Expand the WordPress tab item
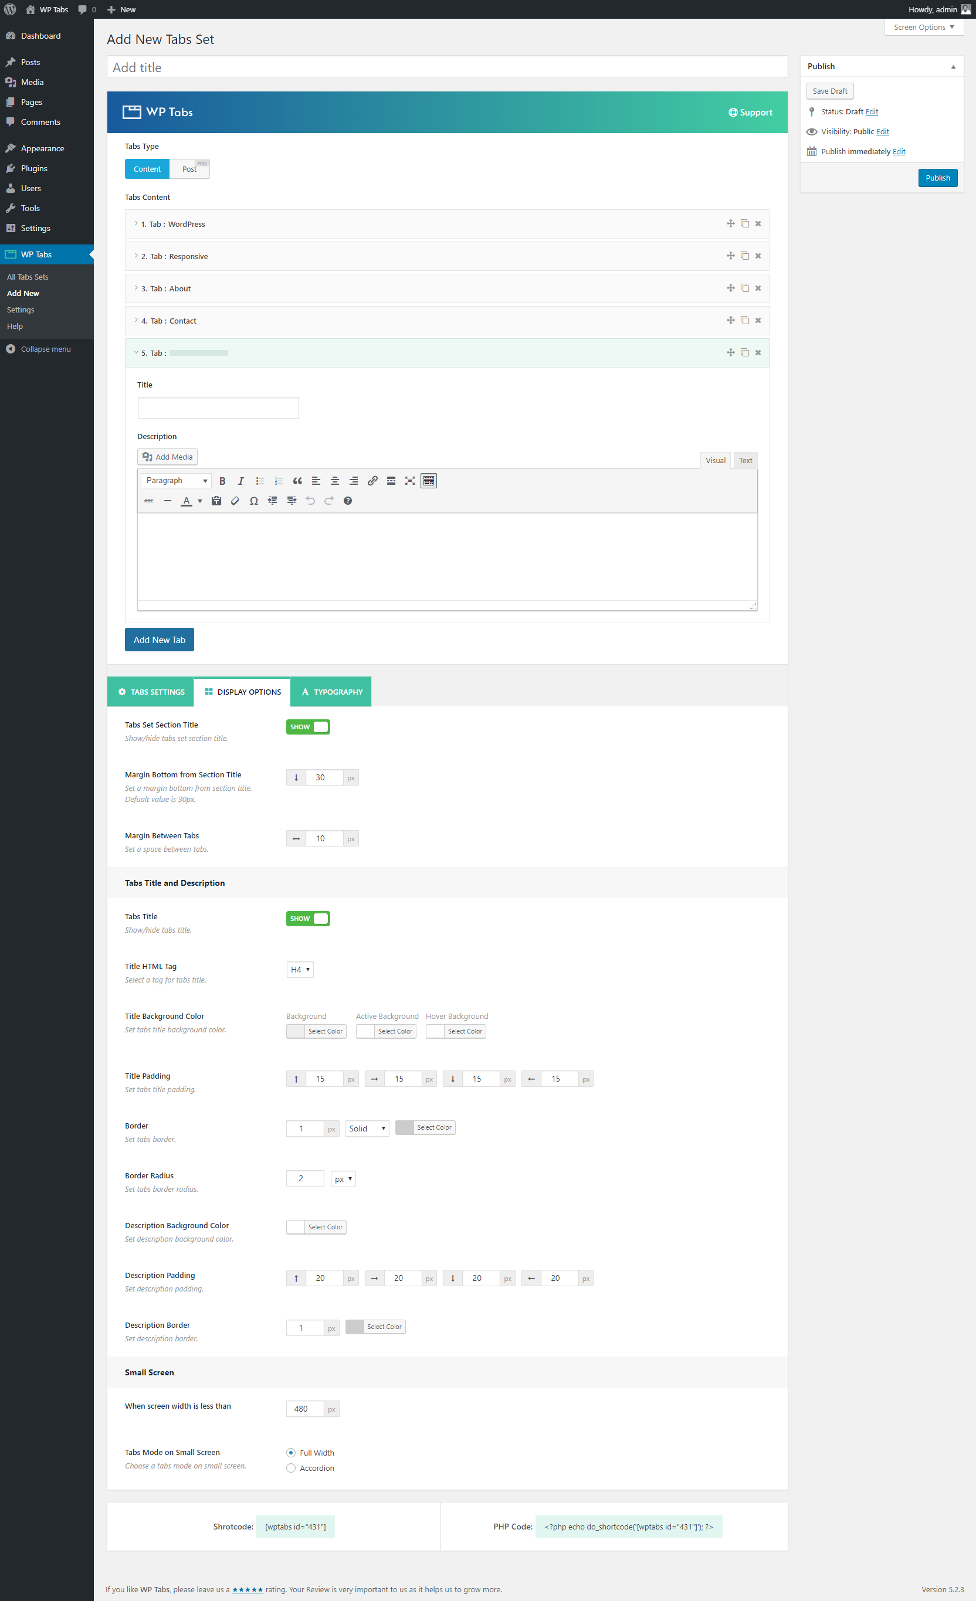976x1601 pixels. pos(447,224)
